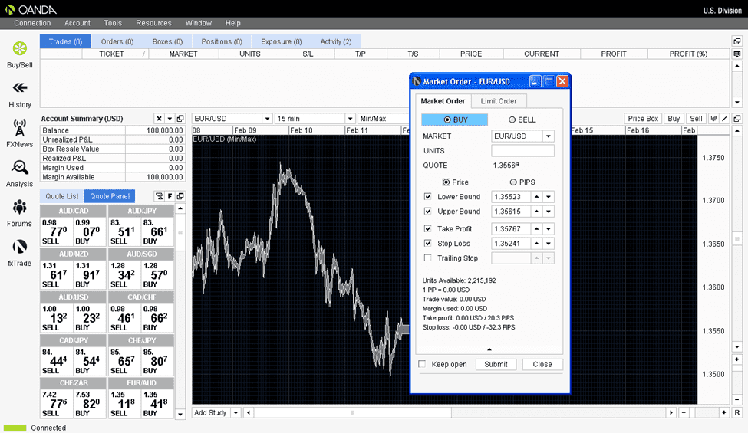Submit the market order

pyautogui.click(x=496, y=365)
